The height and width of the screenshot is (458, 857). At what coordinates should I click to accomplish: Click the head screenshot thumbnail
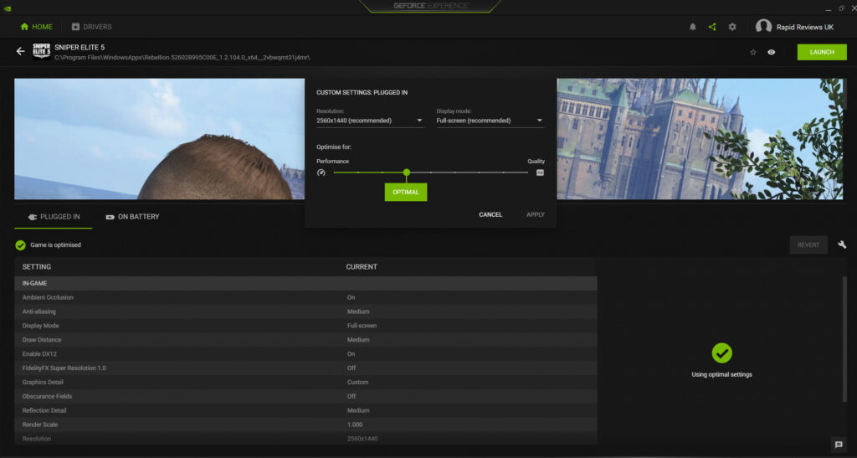(159, 139)
